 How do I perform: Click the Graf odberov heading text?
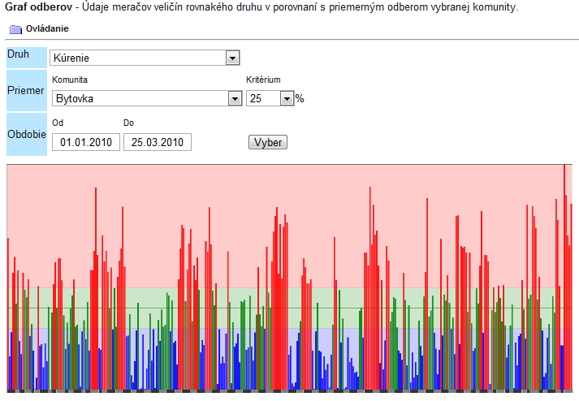point(37,7)
